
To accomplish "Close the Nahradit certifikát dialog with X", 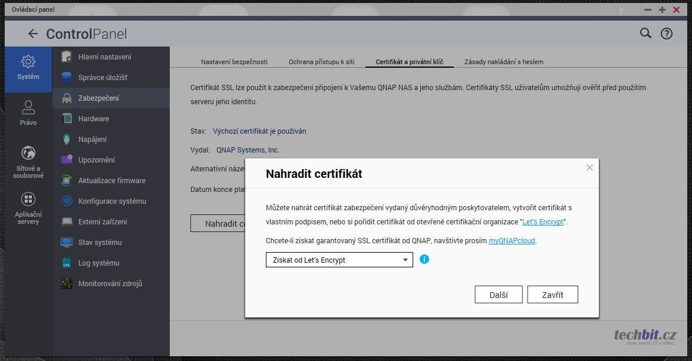I will (589, 168).
